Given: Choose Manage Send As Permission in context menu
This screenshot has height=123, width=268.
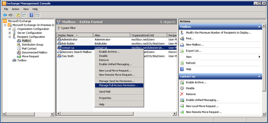Looking at the screenshot, I should tap(119, 81).
